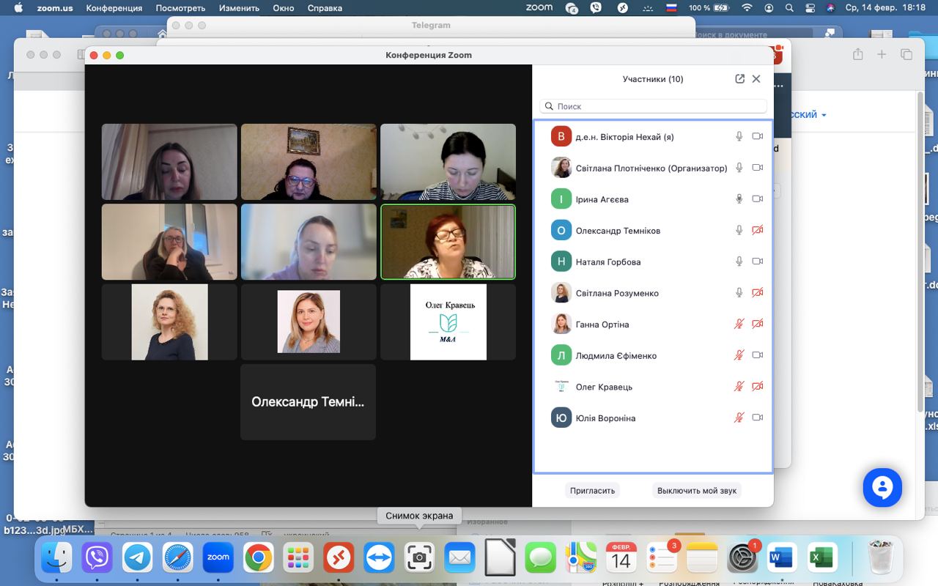Toggle Людмила Єфіменко's camera icon
Image resolution: width=938 pixels, height=586 pixels.
pyautogui.click(x=758, y=355)
